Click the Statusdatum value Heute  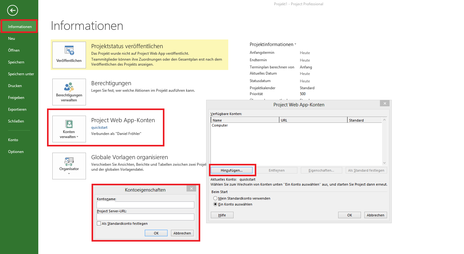click(x=305, y=81)
